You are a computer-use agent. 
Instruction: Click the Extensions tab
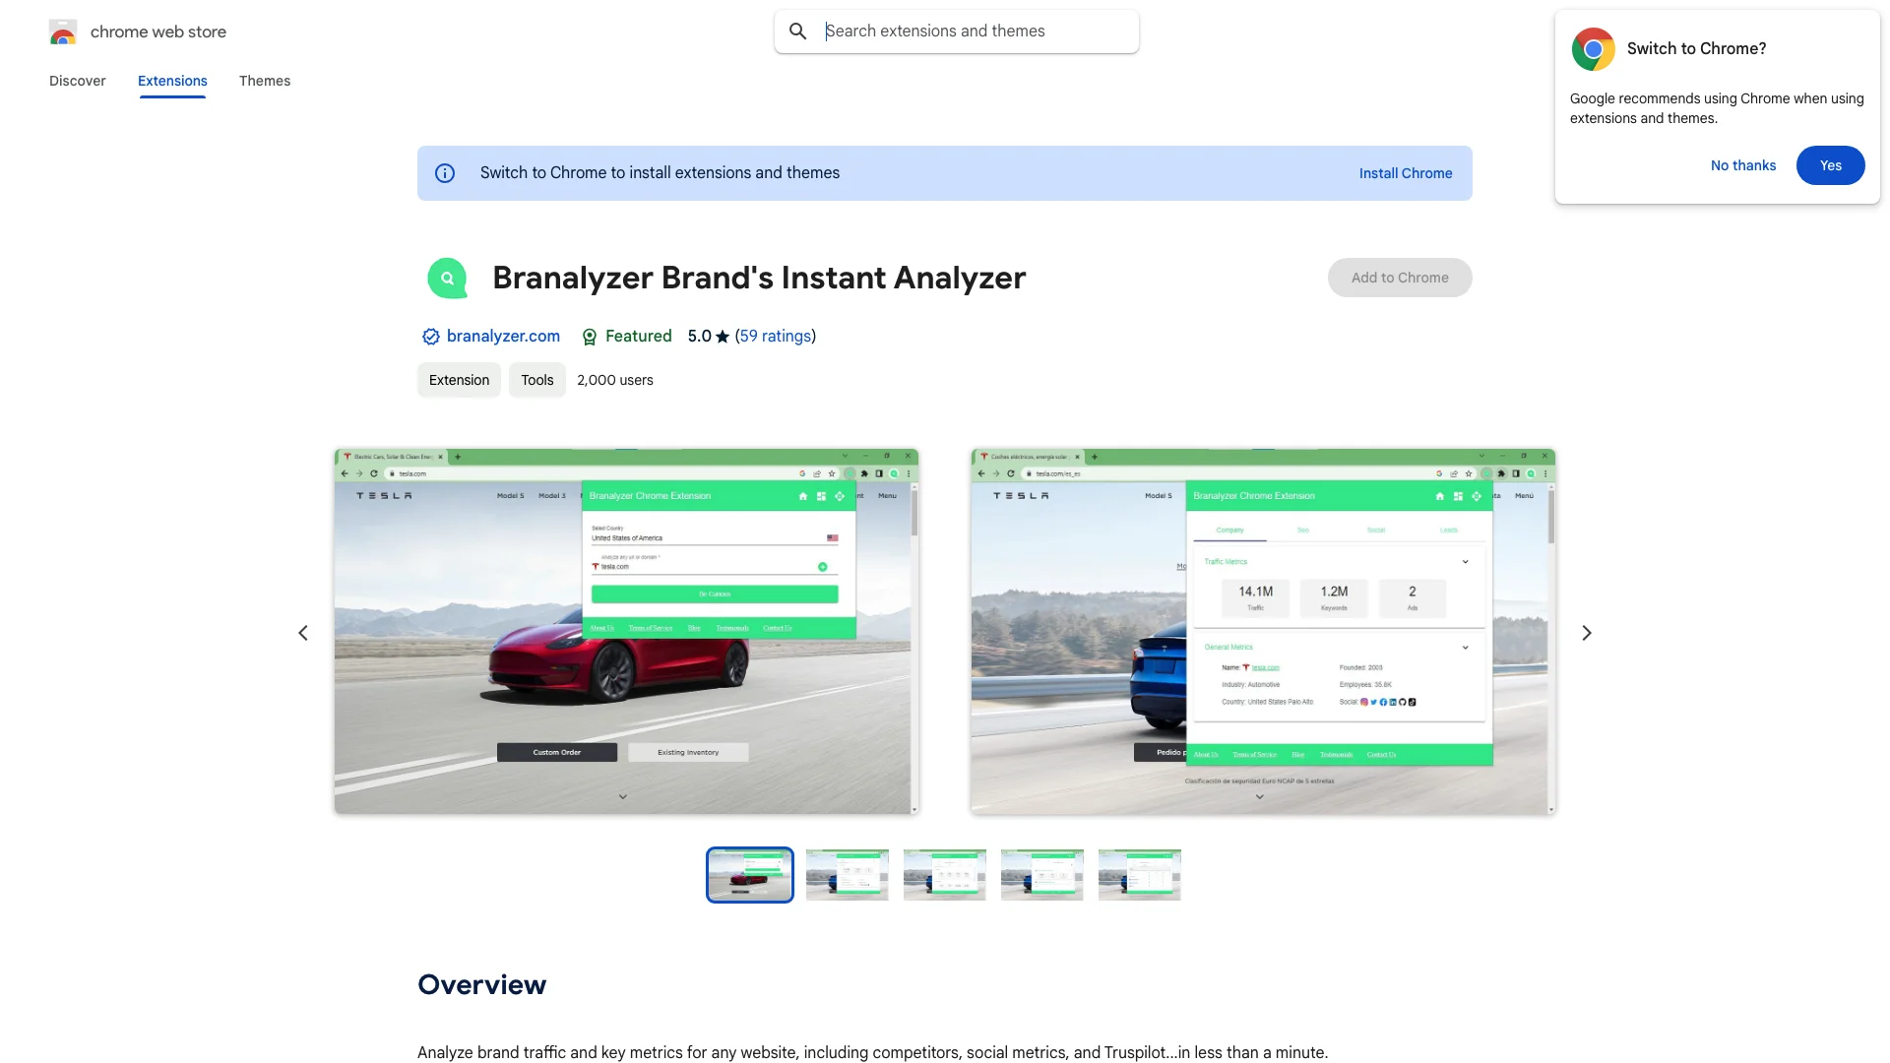172,81
